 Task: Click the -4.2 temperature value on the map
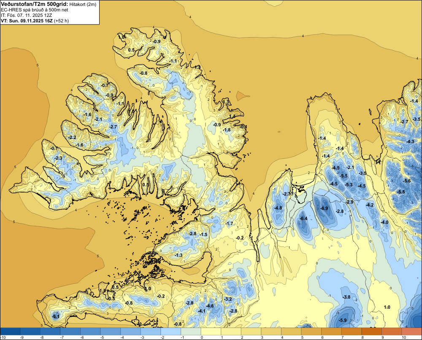point(370,205)
